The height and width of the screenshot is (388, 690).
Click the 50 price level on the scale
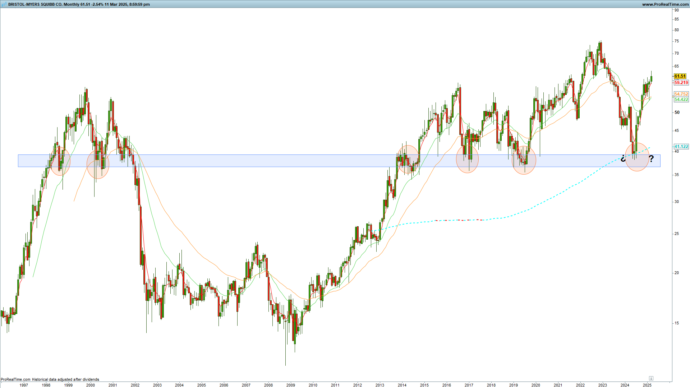(677, 112)
